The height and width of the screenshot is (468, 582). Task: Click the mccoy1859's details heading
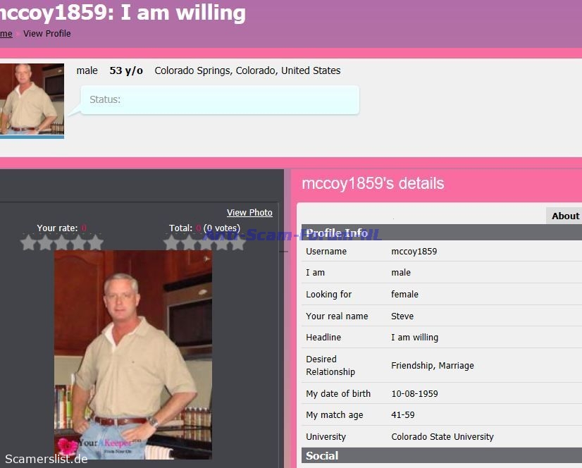click(x=373, y=183)
